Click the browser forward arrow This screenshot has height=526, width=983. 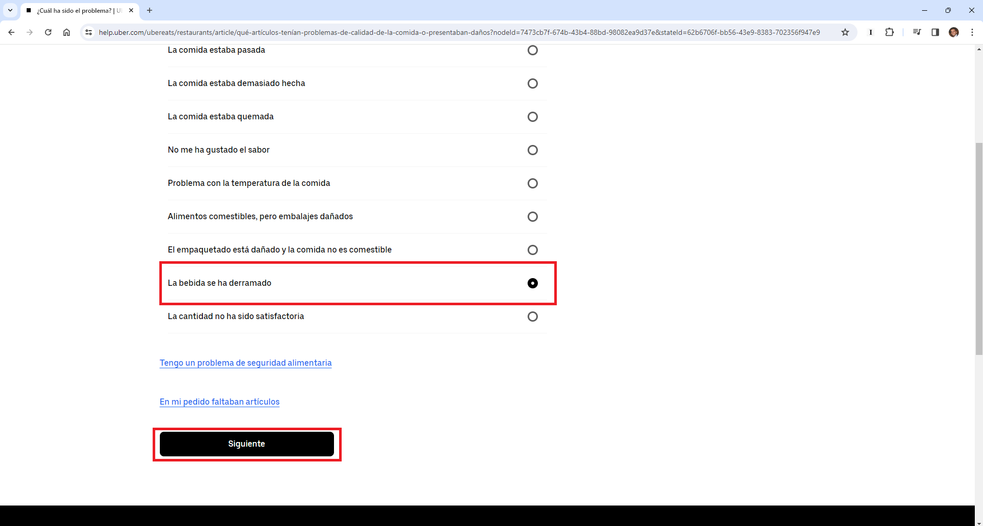30,32
